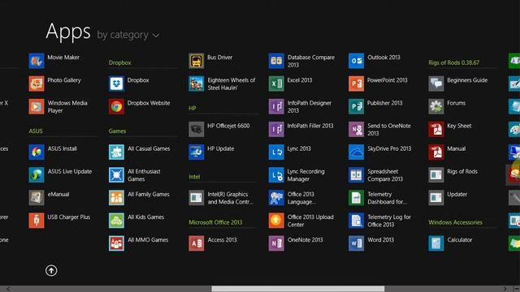The height and width of the screenshot is (292, 520).
Task: Open Windows Media Player icon
Action: tap(37, 106)
